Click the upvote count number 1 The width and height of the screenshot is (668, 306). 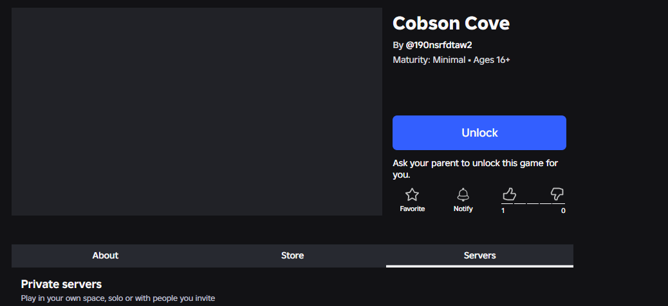tap(503, 210)
